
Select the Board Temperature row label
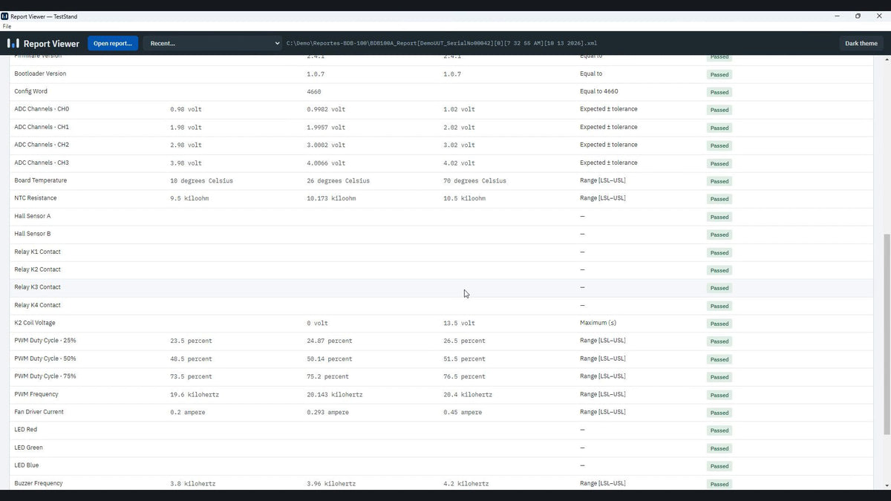pos(40,180)
